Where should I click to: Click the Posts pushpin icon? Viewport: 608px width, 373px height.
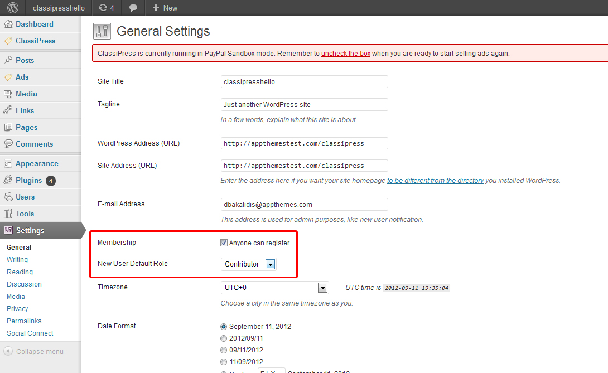8,60
